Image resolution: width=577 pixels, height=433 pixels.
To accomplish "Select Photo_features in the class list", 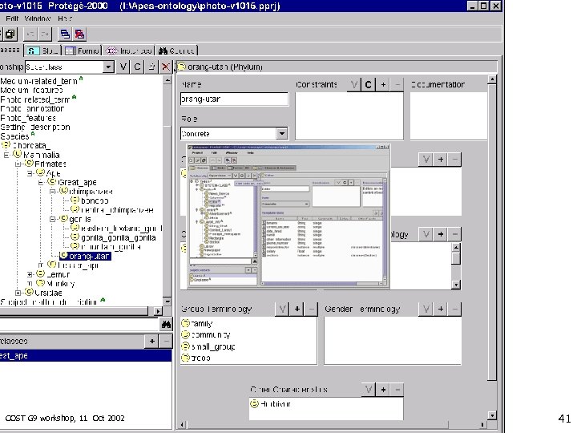I will pyautogui.click(x=28, y=118).
